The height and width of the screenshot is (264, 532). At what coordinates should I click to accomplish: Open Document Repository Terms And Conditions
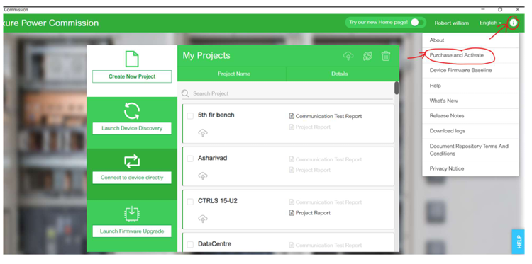coord(470,149)
